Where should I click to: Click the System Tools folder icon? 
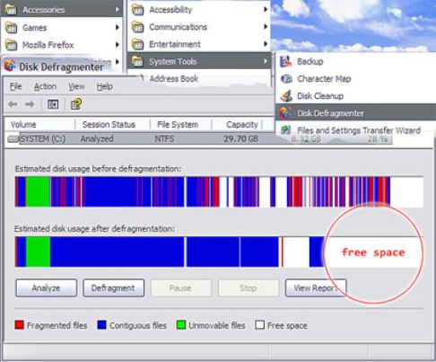[137, 61]
